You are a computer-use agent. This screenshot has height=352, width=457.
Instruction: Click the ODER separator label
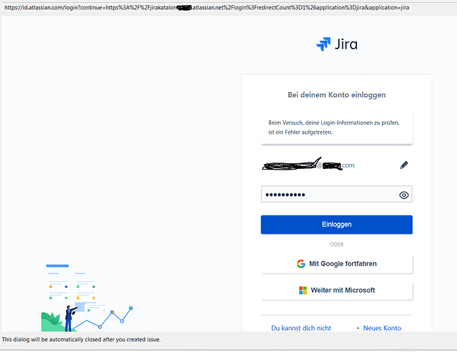pyautogui.click(x=337, y=244)
